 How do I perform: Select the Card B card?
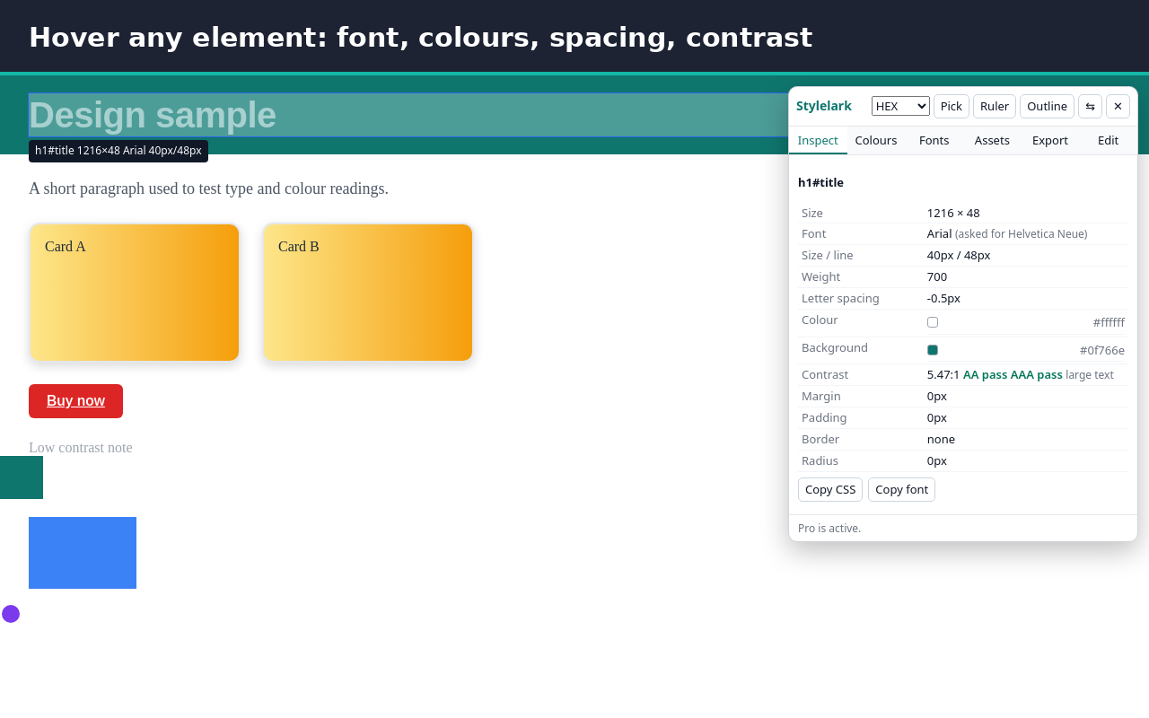point(367,293)
